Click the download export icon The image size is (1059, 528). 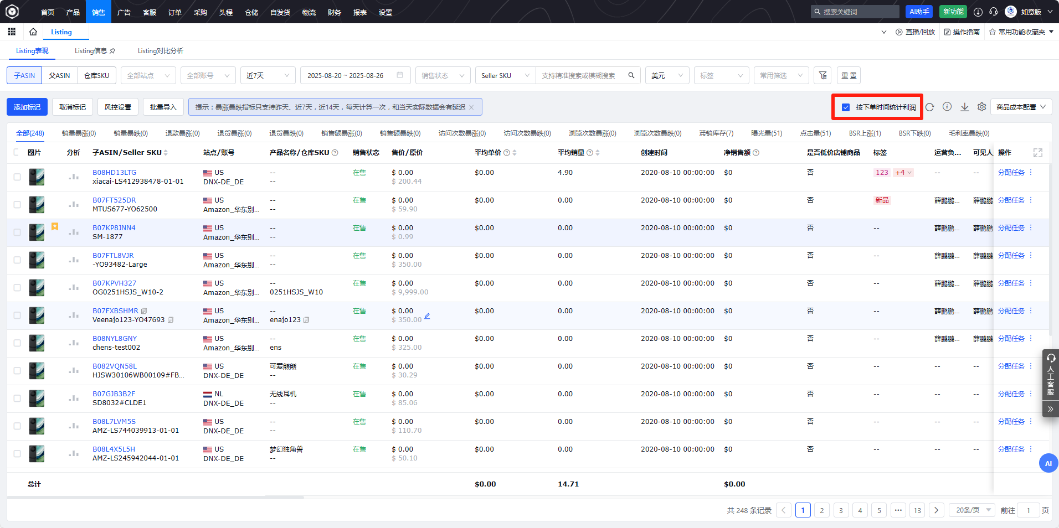pos(964,107)
